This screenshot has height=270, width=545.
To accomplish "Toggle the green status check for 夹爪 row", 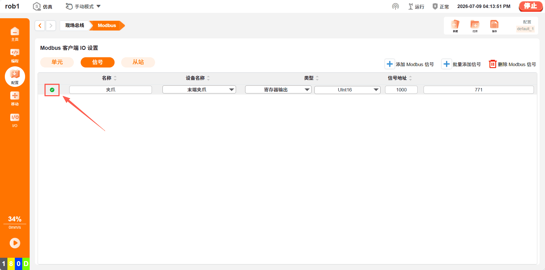I will click(52, 90).
